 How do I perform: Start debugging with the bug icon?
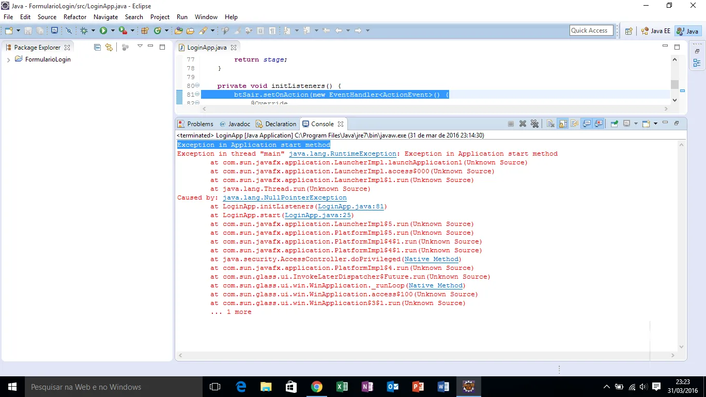click(84, 31)
